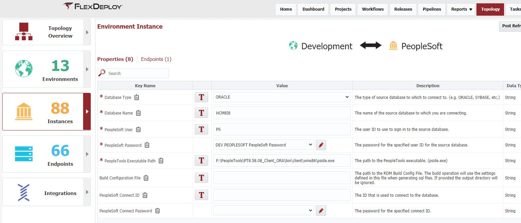Viewport: 521px width, 223px height.
Task: Click the Instances building icon in sidebar
Action: click(24, 111)
